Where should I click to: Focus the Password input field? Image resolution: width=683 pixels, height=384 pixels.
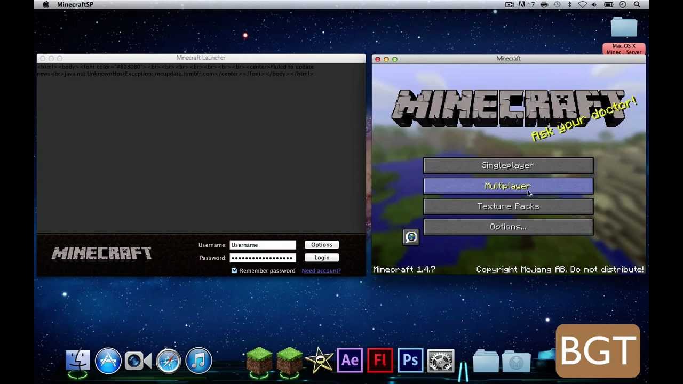coord(263,258)
